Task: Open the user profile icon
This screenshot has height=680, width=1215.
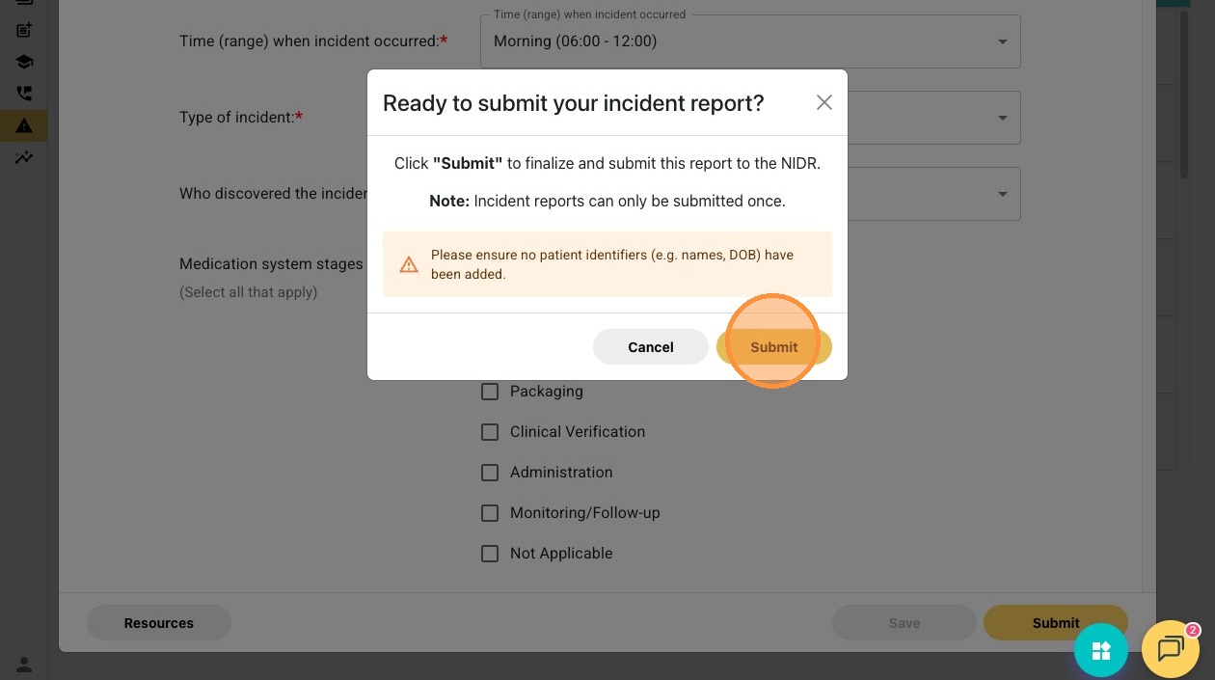Action: pos(24,664)
